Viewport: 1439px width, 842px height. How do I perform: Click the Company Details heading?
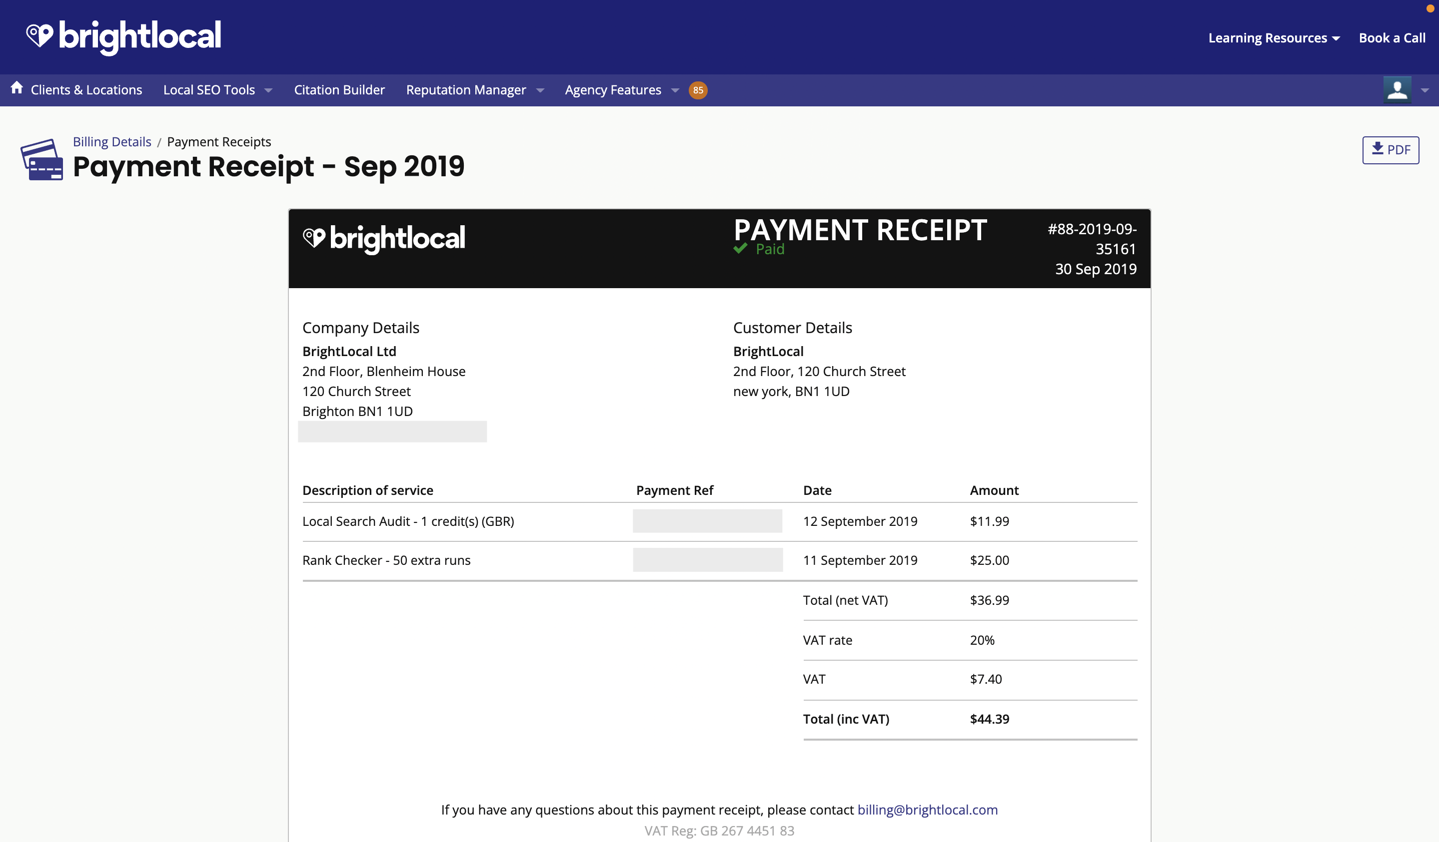tap(360, 328)
